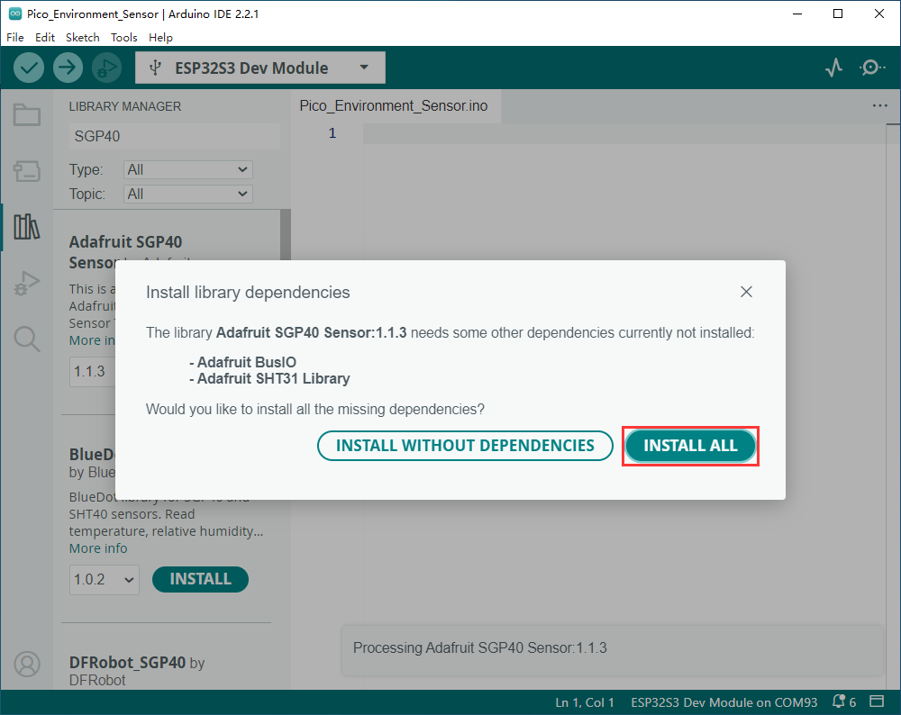Install the BlueDot library
The image size is (901, 715).
point(200,579)
